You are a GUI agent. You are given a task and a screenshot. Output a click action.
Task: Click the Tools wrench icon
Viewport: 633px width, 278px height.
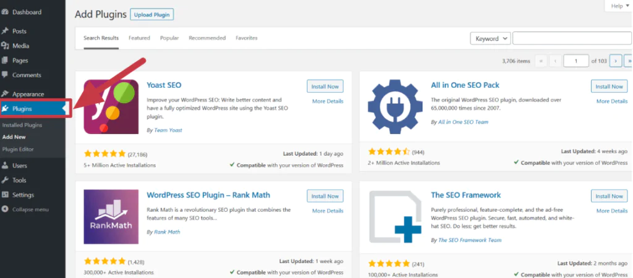pyautogui.click(x=5, y=180)
